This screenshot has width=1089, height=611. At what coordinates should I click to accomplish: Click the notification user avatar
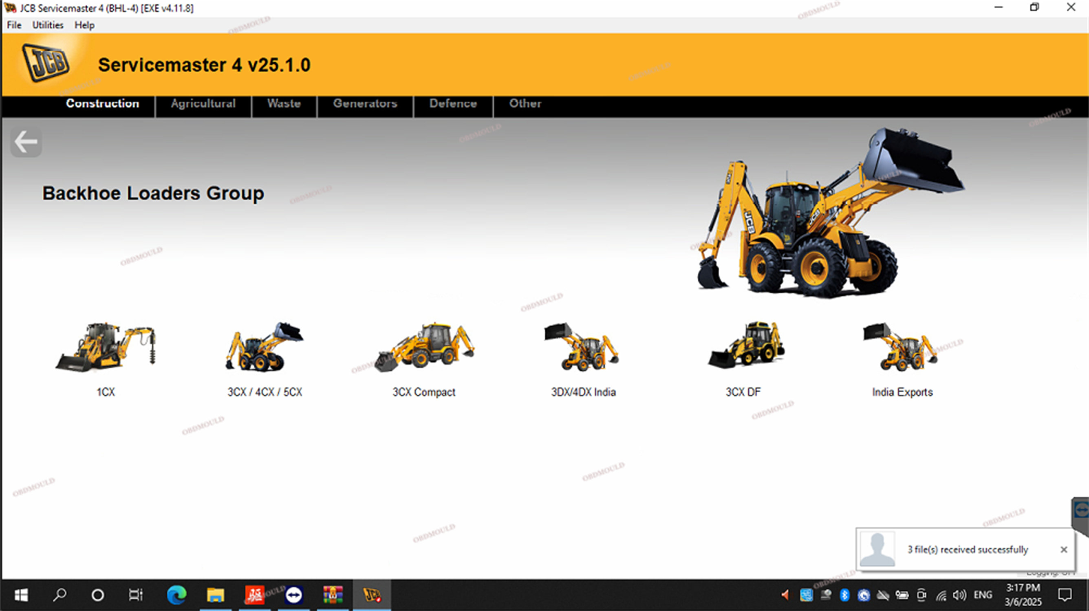(x=877, y=548)
